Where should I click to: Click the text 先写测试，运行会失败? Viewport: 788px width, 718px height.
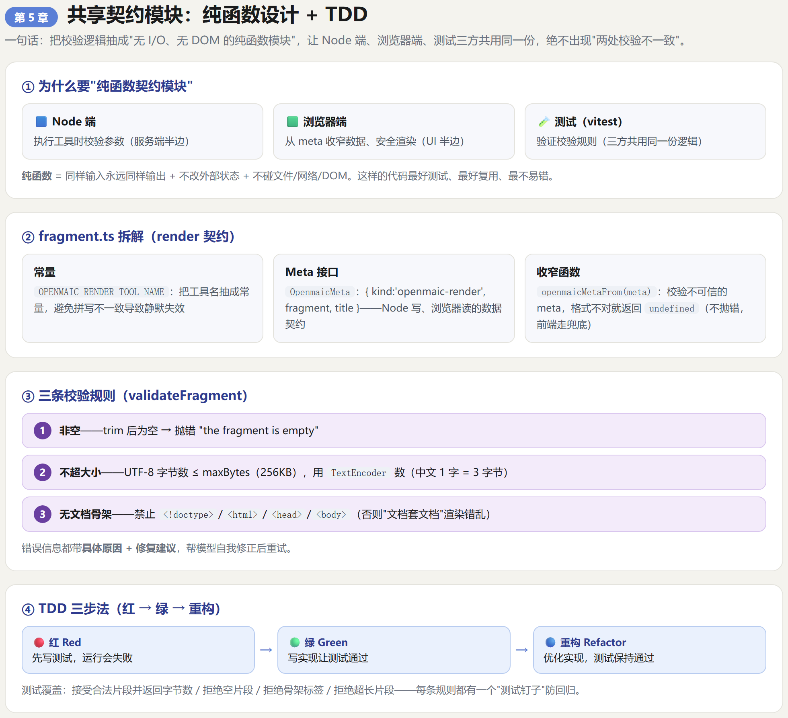click(x=82, y=658)
